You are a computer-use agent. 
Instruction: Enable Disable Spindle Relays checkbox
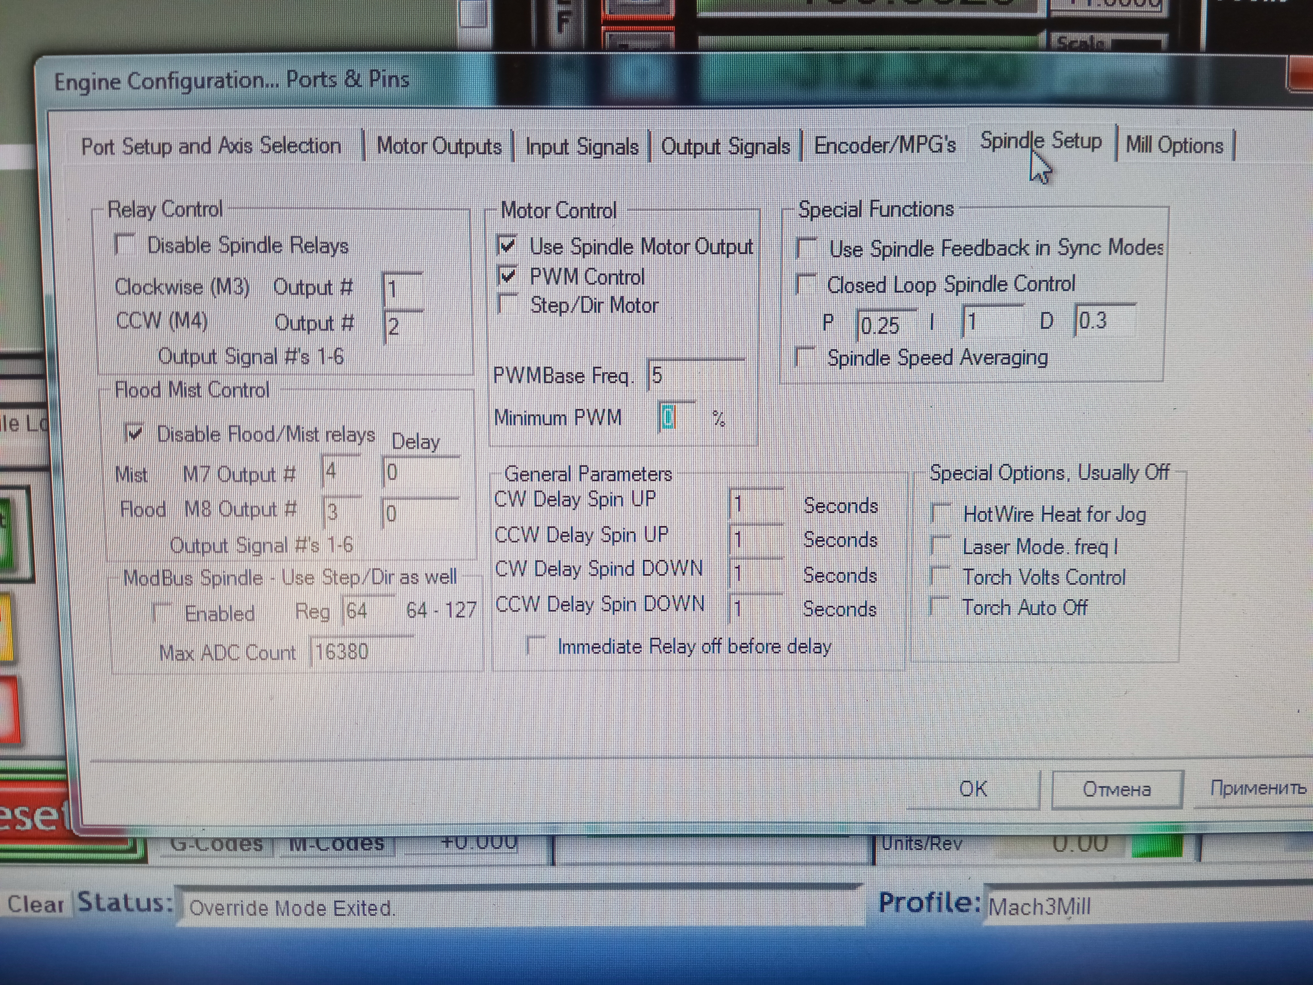(x=125, y=245)
